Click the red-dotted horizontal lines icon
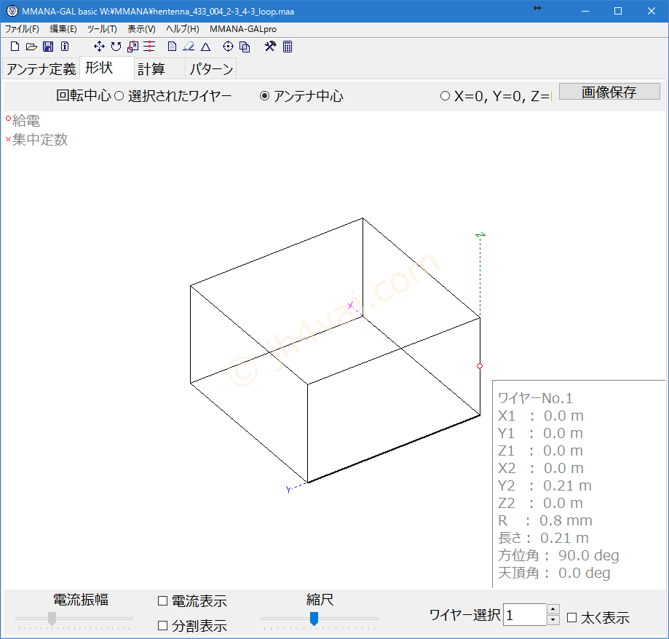The height and width of the screenshot is (639, 669). click(x=149, y=47)
